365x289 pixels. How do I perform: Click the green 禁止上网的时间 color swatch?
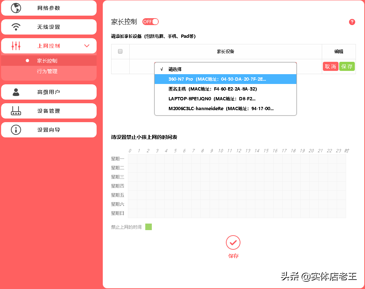click(148, 226)
